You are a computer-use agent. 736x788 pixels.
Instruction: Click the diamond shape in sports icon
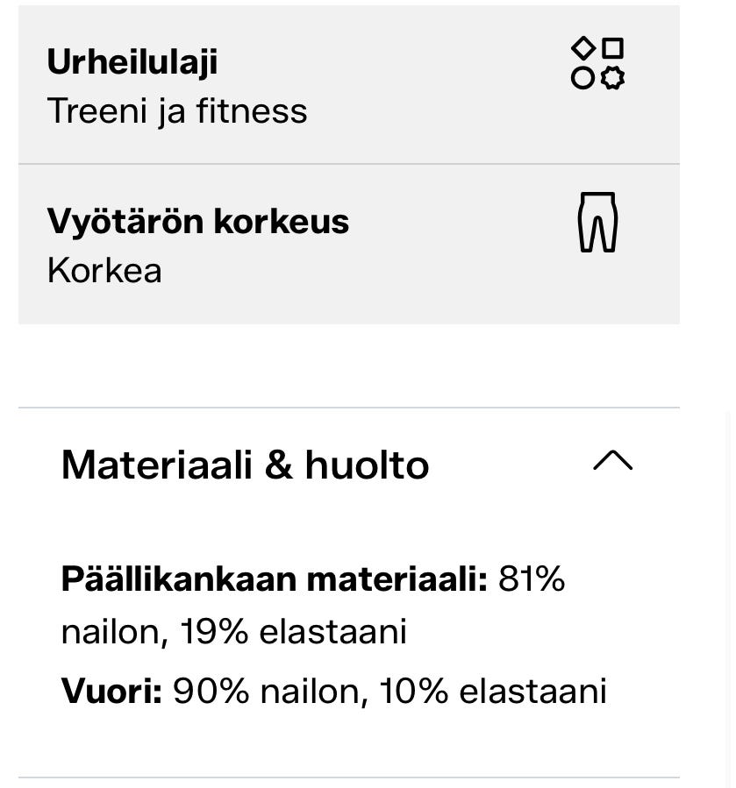pos(582,46)
